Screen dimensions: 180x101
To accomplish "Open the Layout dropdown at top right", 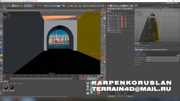I will point(172,3).
